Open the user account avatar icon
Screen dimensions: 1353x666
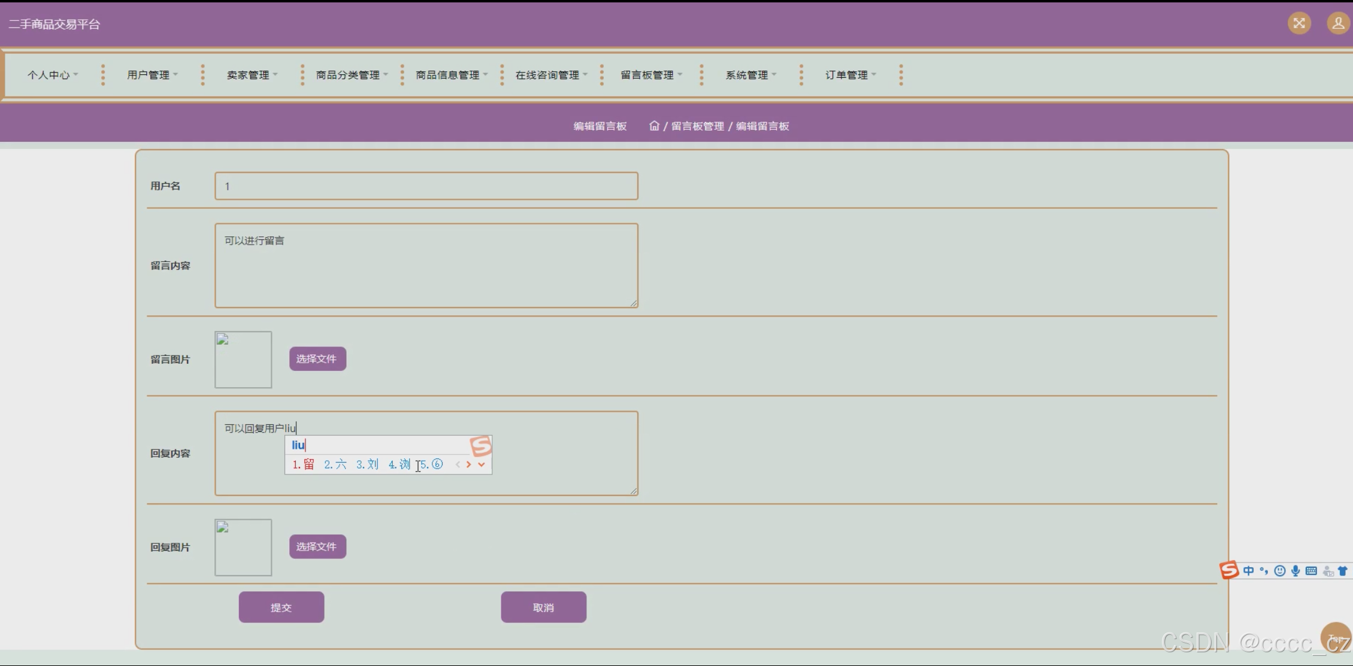[1337, 23]
